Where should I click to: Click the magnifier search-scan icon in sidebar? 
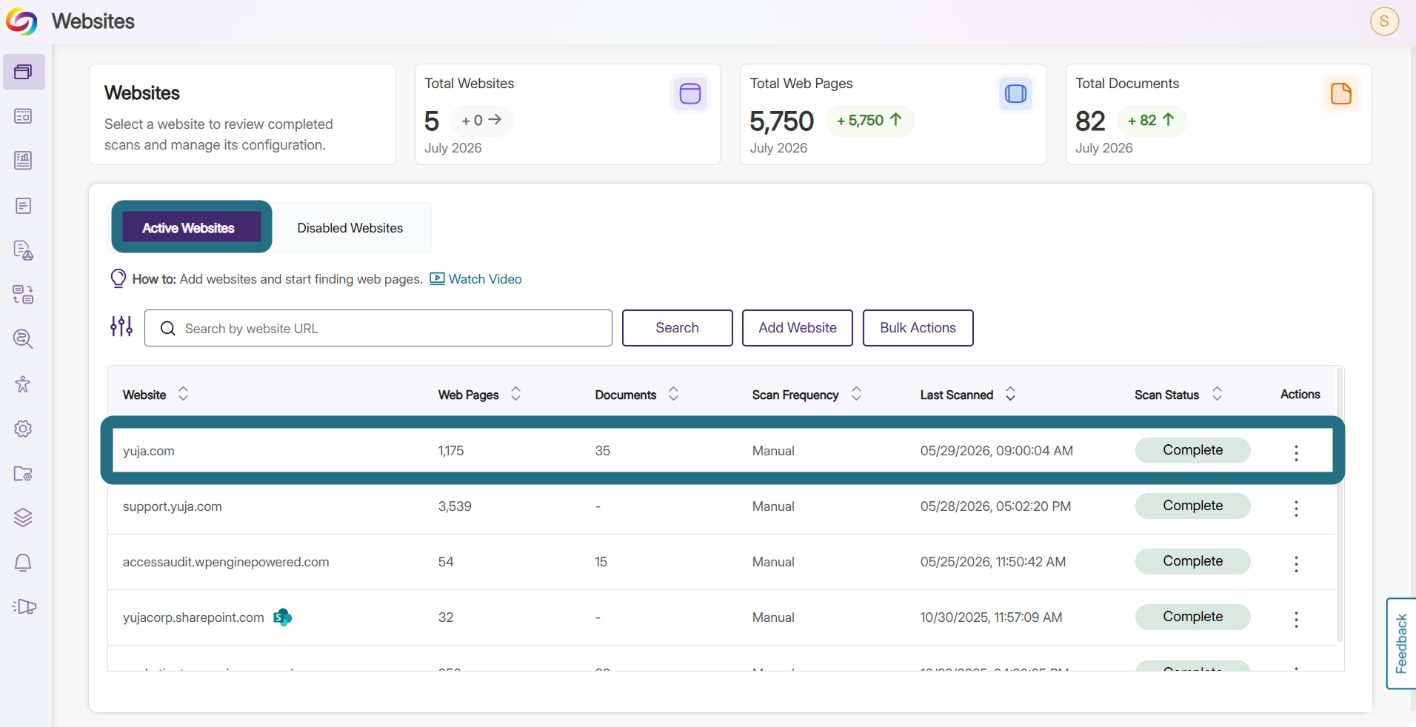[x=23, y=339]
